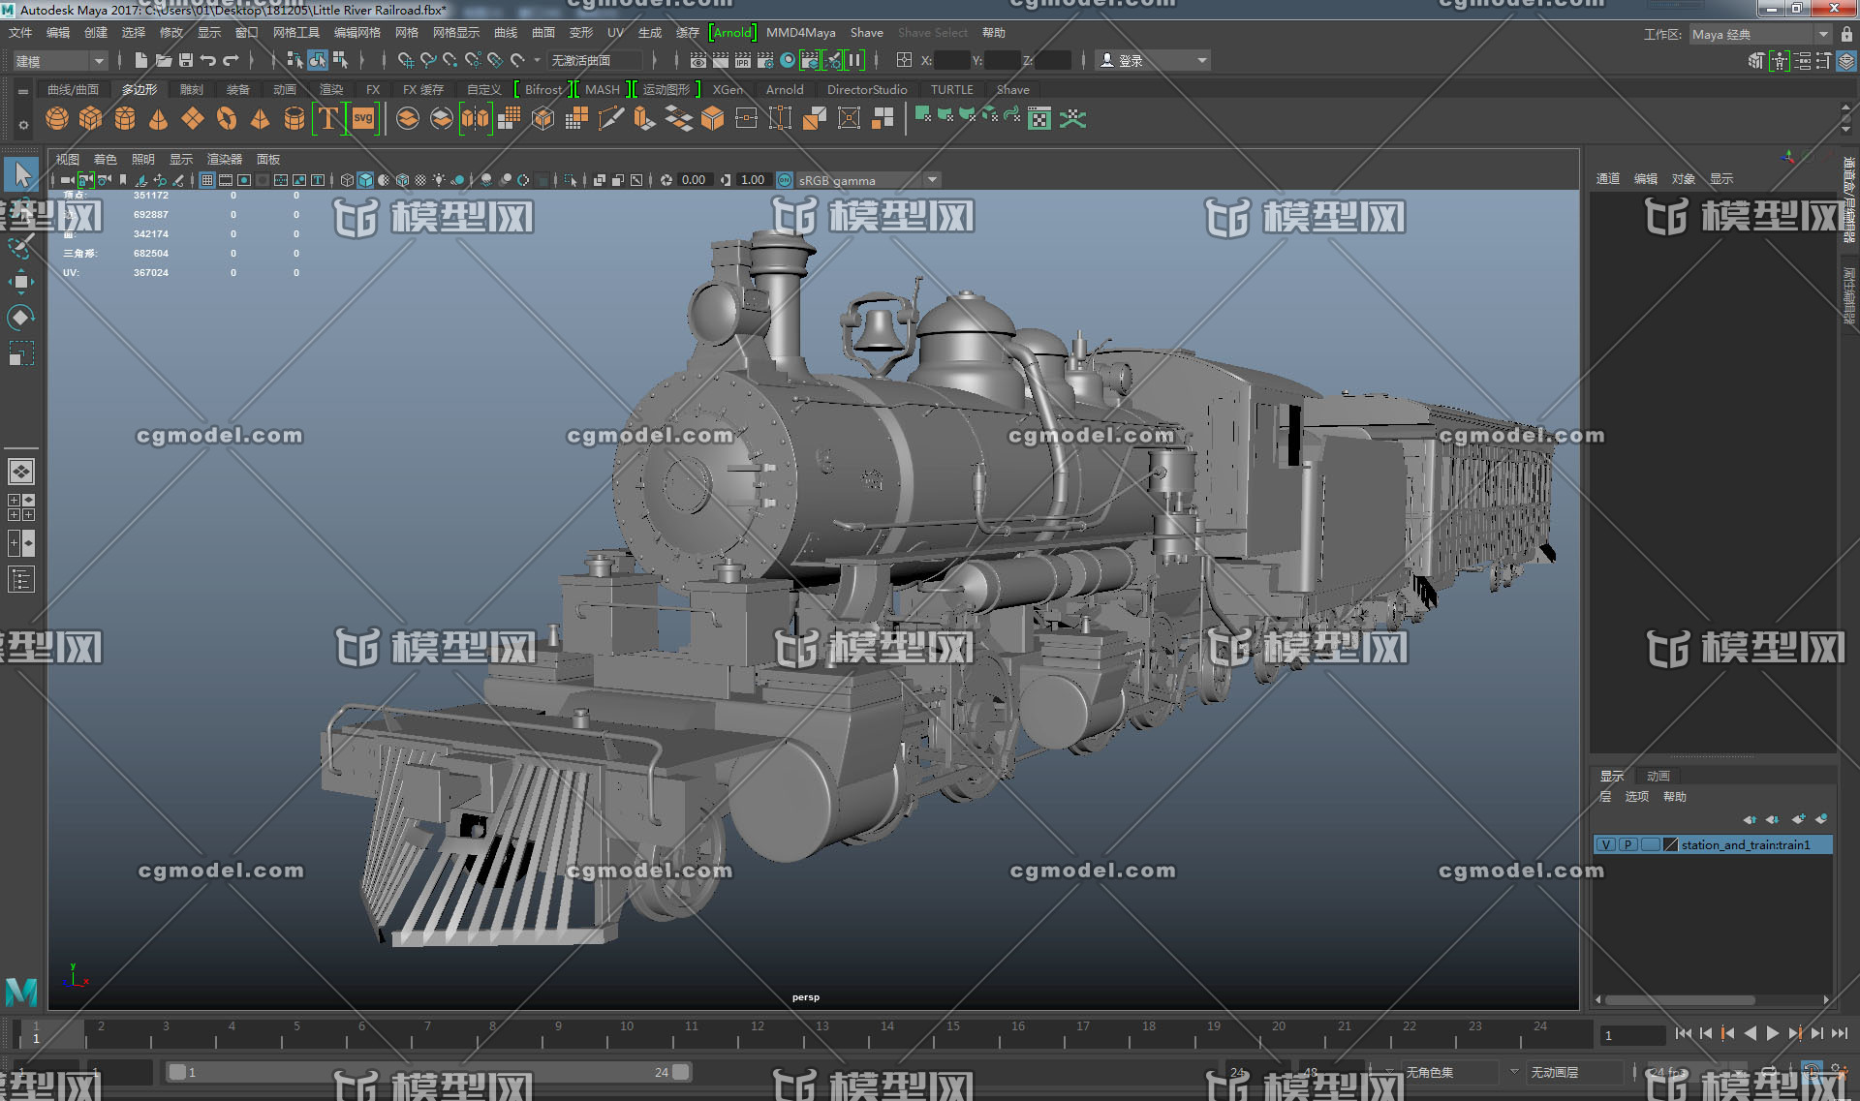This screenshot has height=1101, width=1860.
Task: Click the undo arrow icon
Action: coord(208,60)
